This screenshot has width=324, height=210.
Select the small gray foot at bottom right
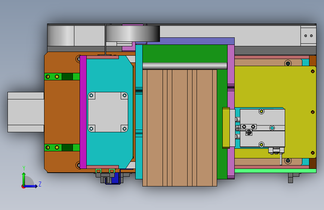(x=290, y=178)
